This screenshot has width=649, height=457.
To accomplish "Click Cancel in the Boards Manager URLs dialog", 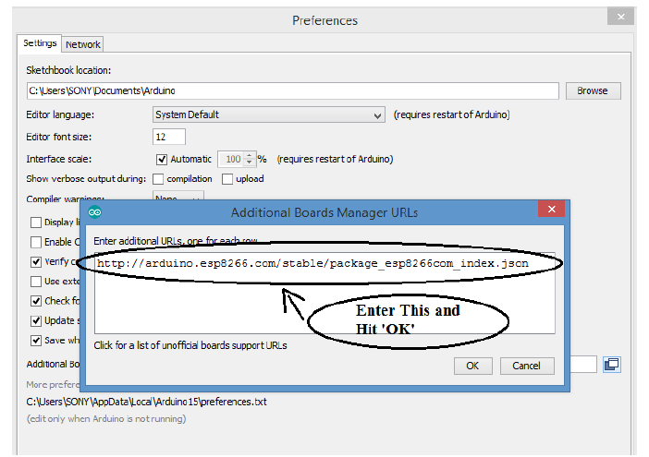I will click(526, 366).
